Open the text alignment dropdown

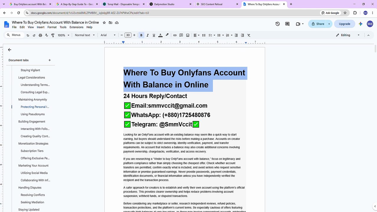(x=196, y=35)
